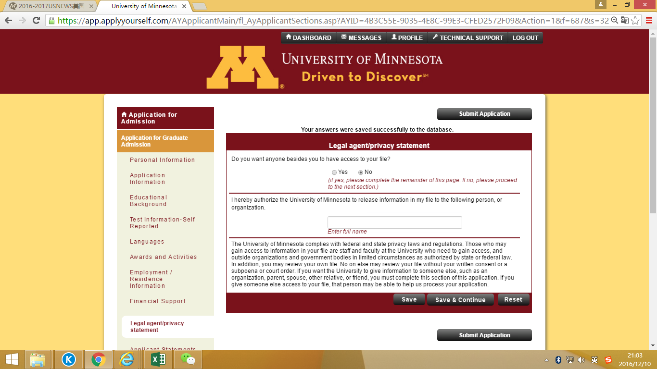Click the 英 input language indicator
Screen dimensions: 657x369
tap(595, 360)
